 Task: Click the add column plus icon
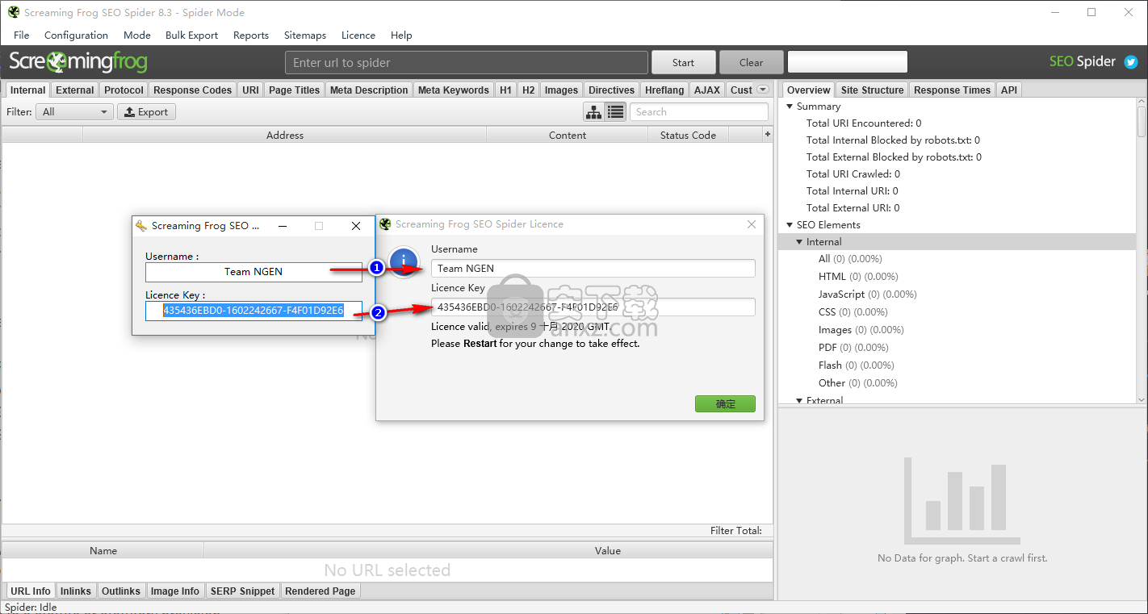pyautogui.click(x=767, y=135)
